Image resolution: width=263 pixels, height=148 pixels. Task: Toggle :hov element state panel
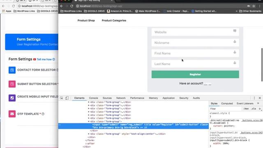coord(246,109)
